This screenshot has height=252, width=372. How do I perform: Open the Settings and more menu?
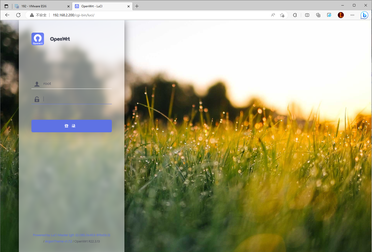click(x=352, y=15)
